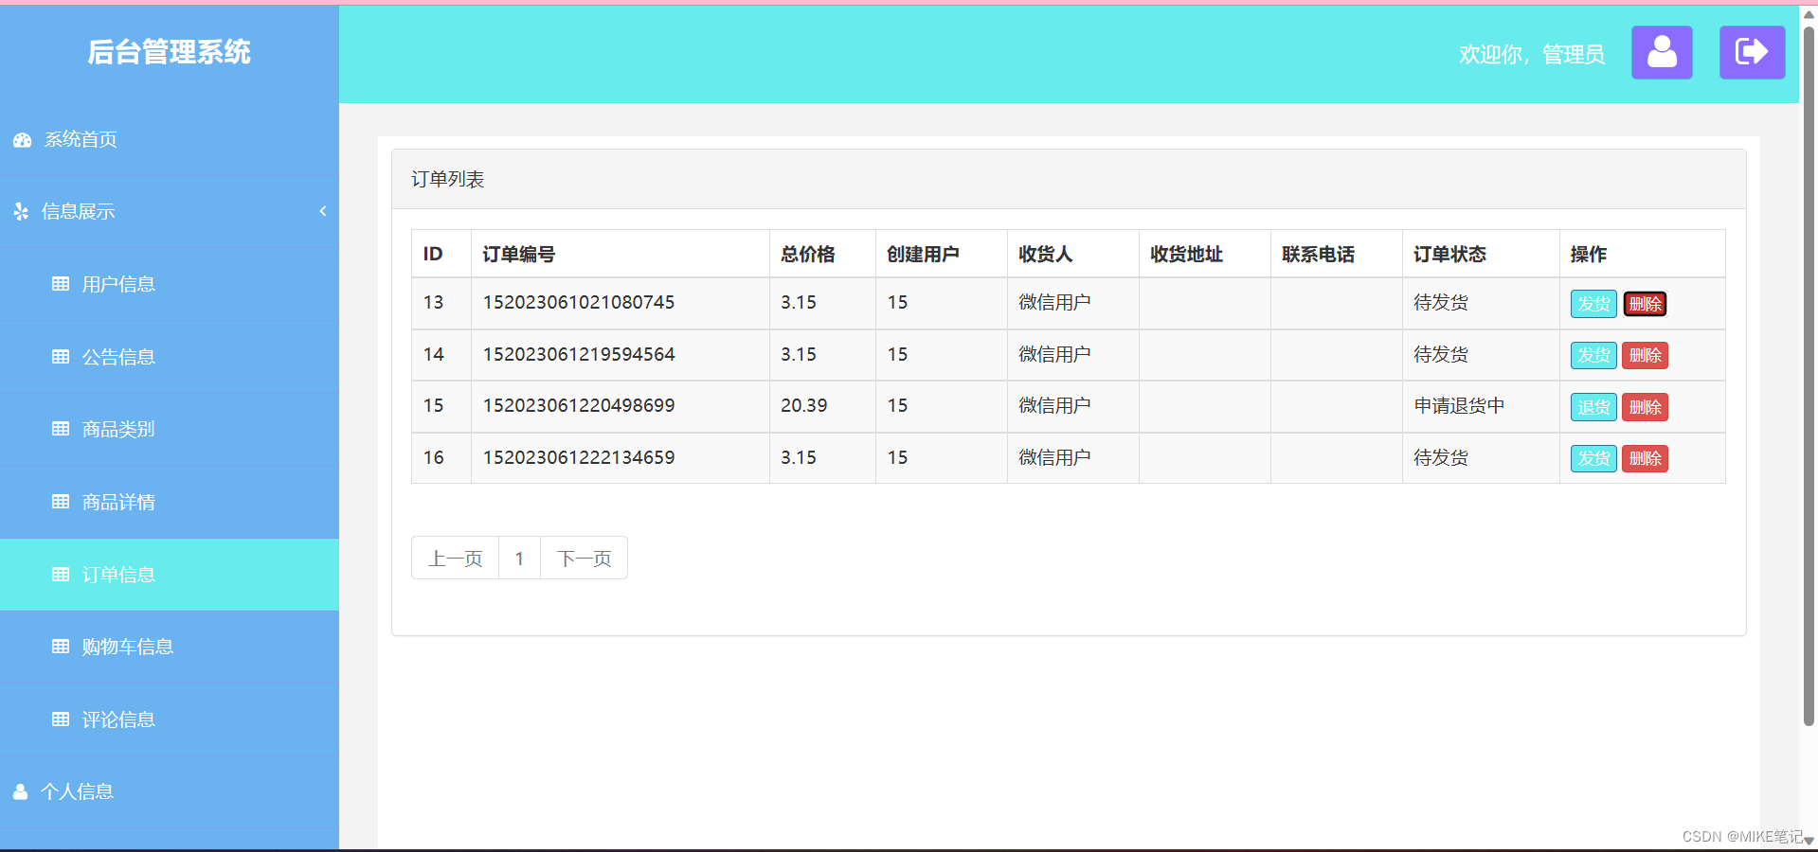1818x852 pixels.
Task: Click 待发货 status of order 13
Action: (x=1441, y=303)
